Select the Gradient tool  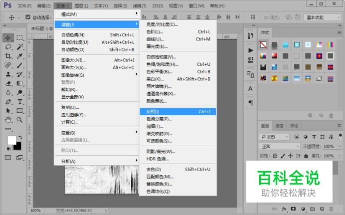click(19, 83)
